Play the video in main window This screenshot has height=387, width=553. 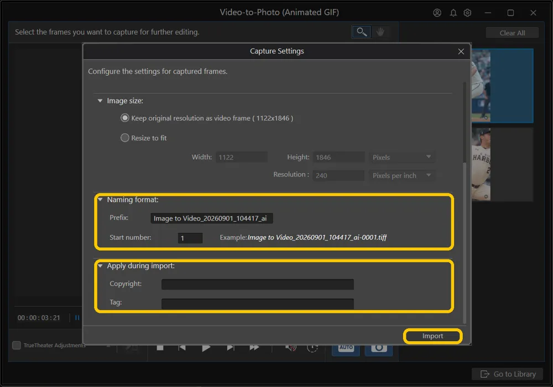tap(206, 348)
